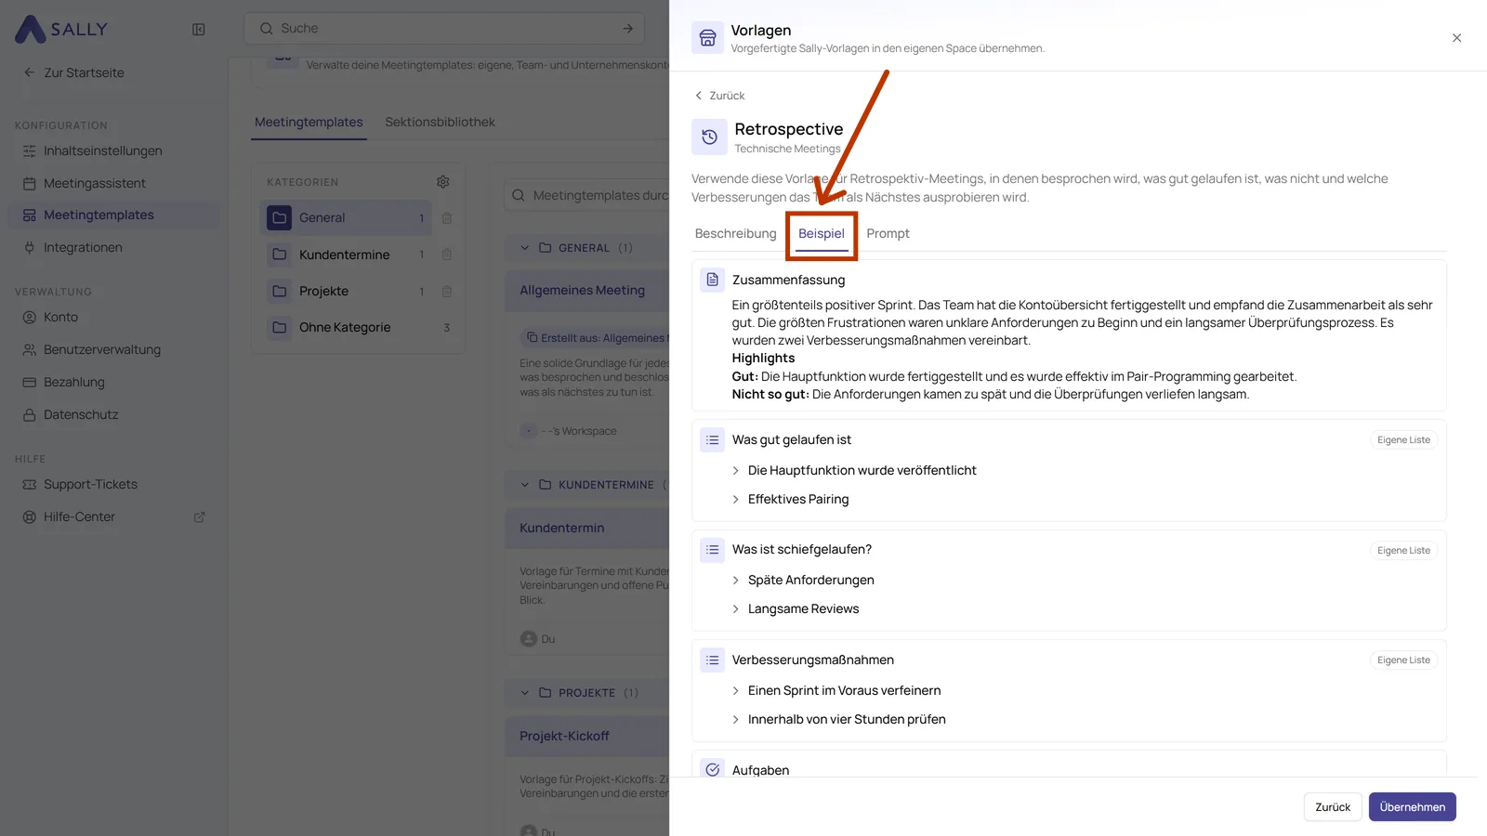Collapse the PROJEKTE templates group
The height and width of the screenshot is (836, 1487).
point(525,693)
